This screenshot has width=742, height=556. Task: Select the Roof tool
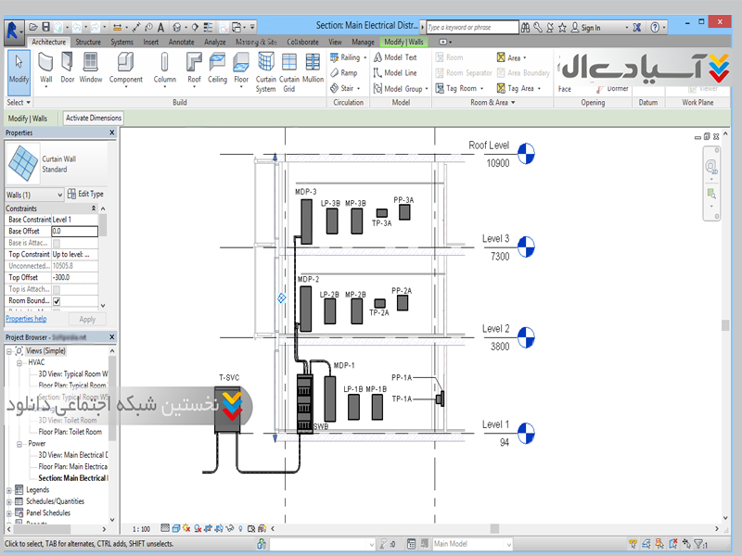(194, 68)
